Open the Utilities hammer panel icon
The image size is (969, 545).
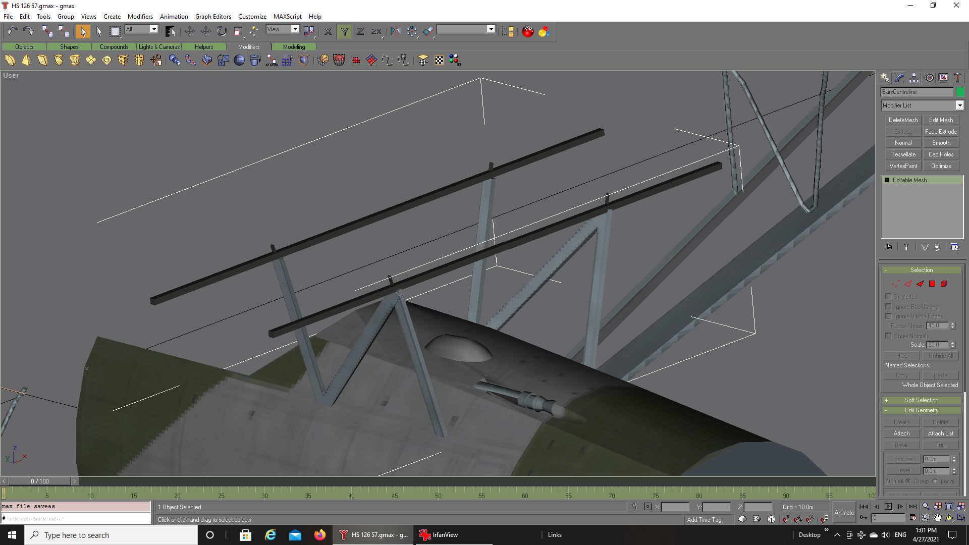coord(957,78)
